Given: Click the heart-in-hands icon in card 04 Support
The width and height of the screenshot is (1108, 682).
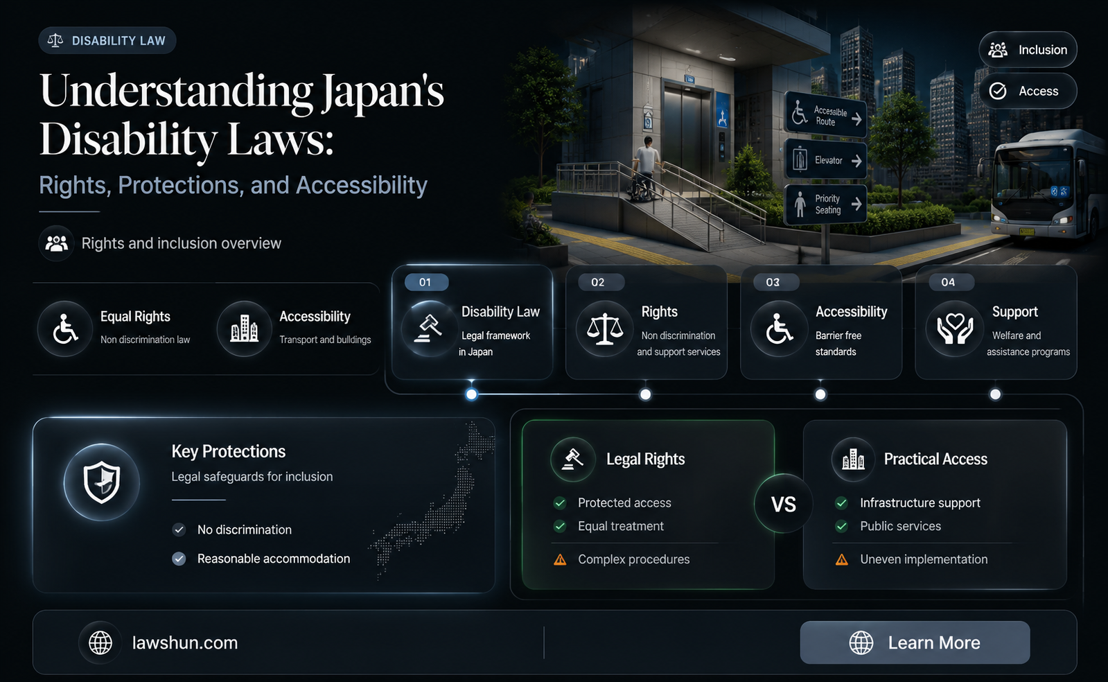Looking at the screenshot, I should [954, 329].
